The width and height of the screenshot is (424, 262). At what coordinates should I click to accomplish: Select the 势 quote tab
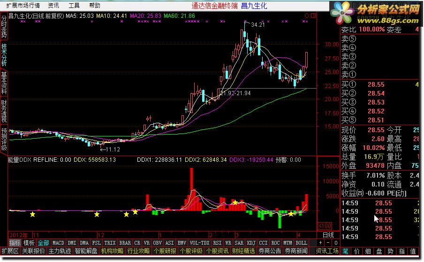(390, 251)
